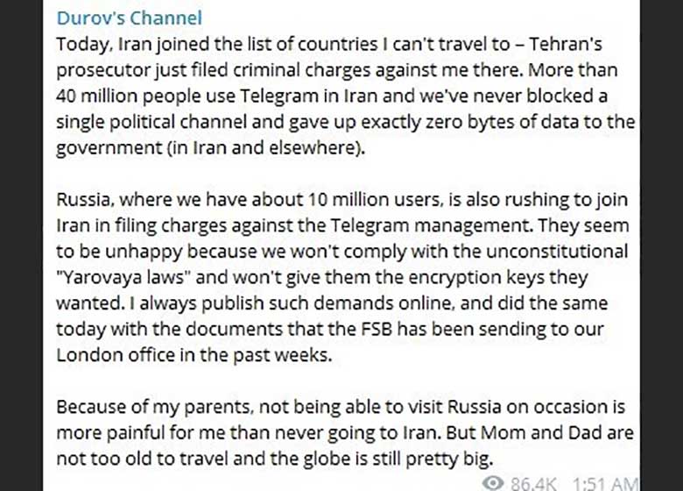Click the eye views icon

[x=495, y=482]
